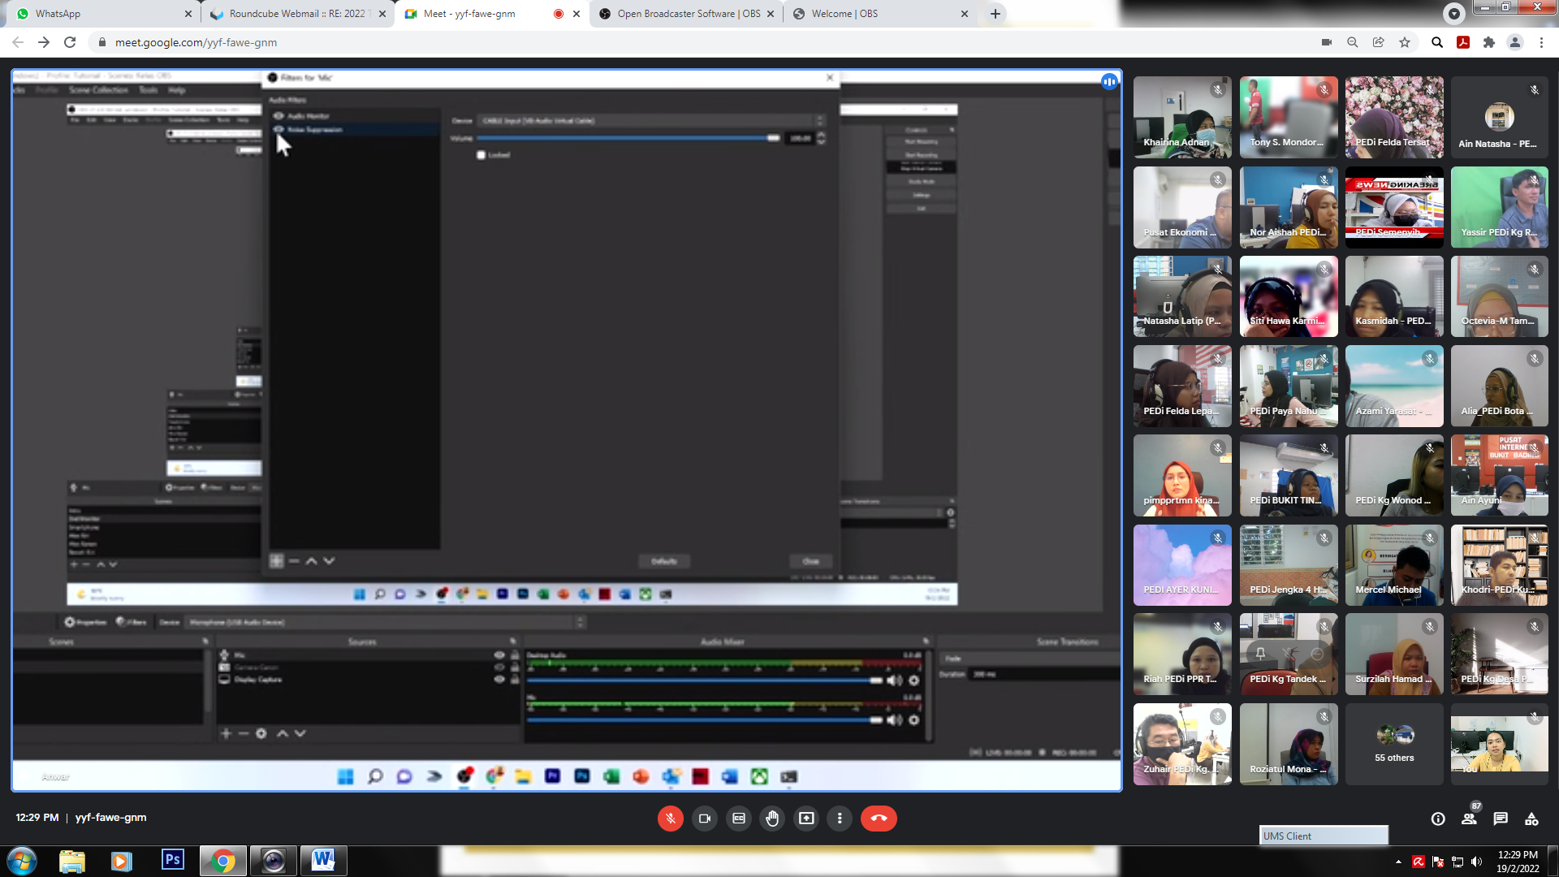Open Meet more options menu
Image resolution: width=1559 pixels, height=877 pixels.
click(840, 819)
